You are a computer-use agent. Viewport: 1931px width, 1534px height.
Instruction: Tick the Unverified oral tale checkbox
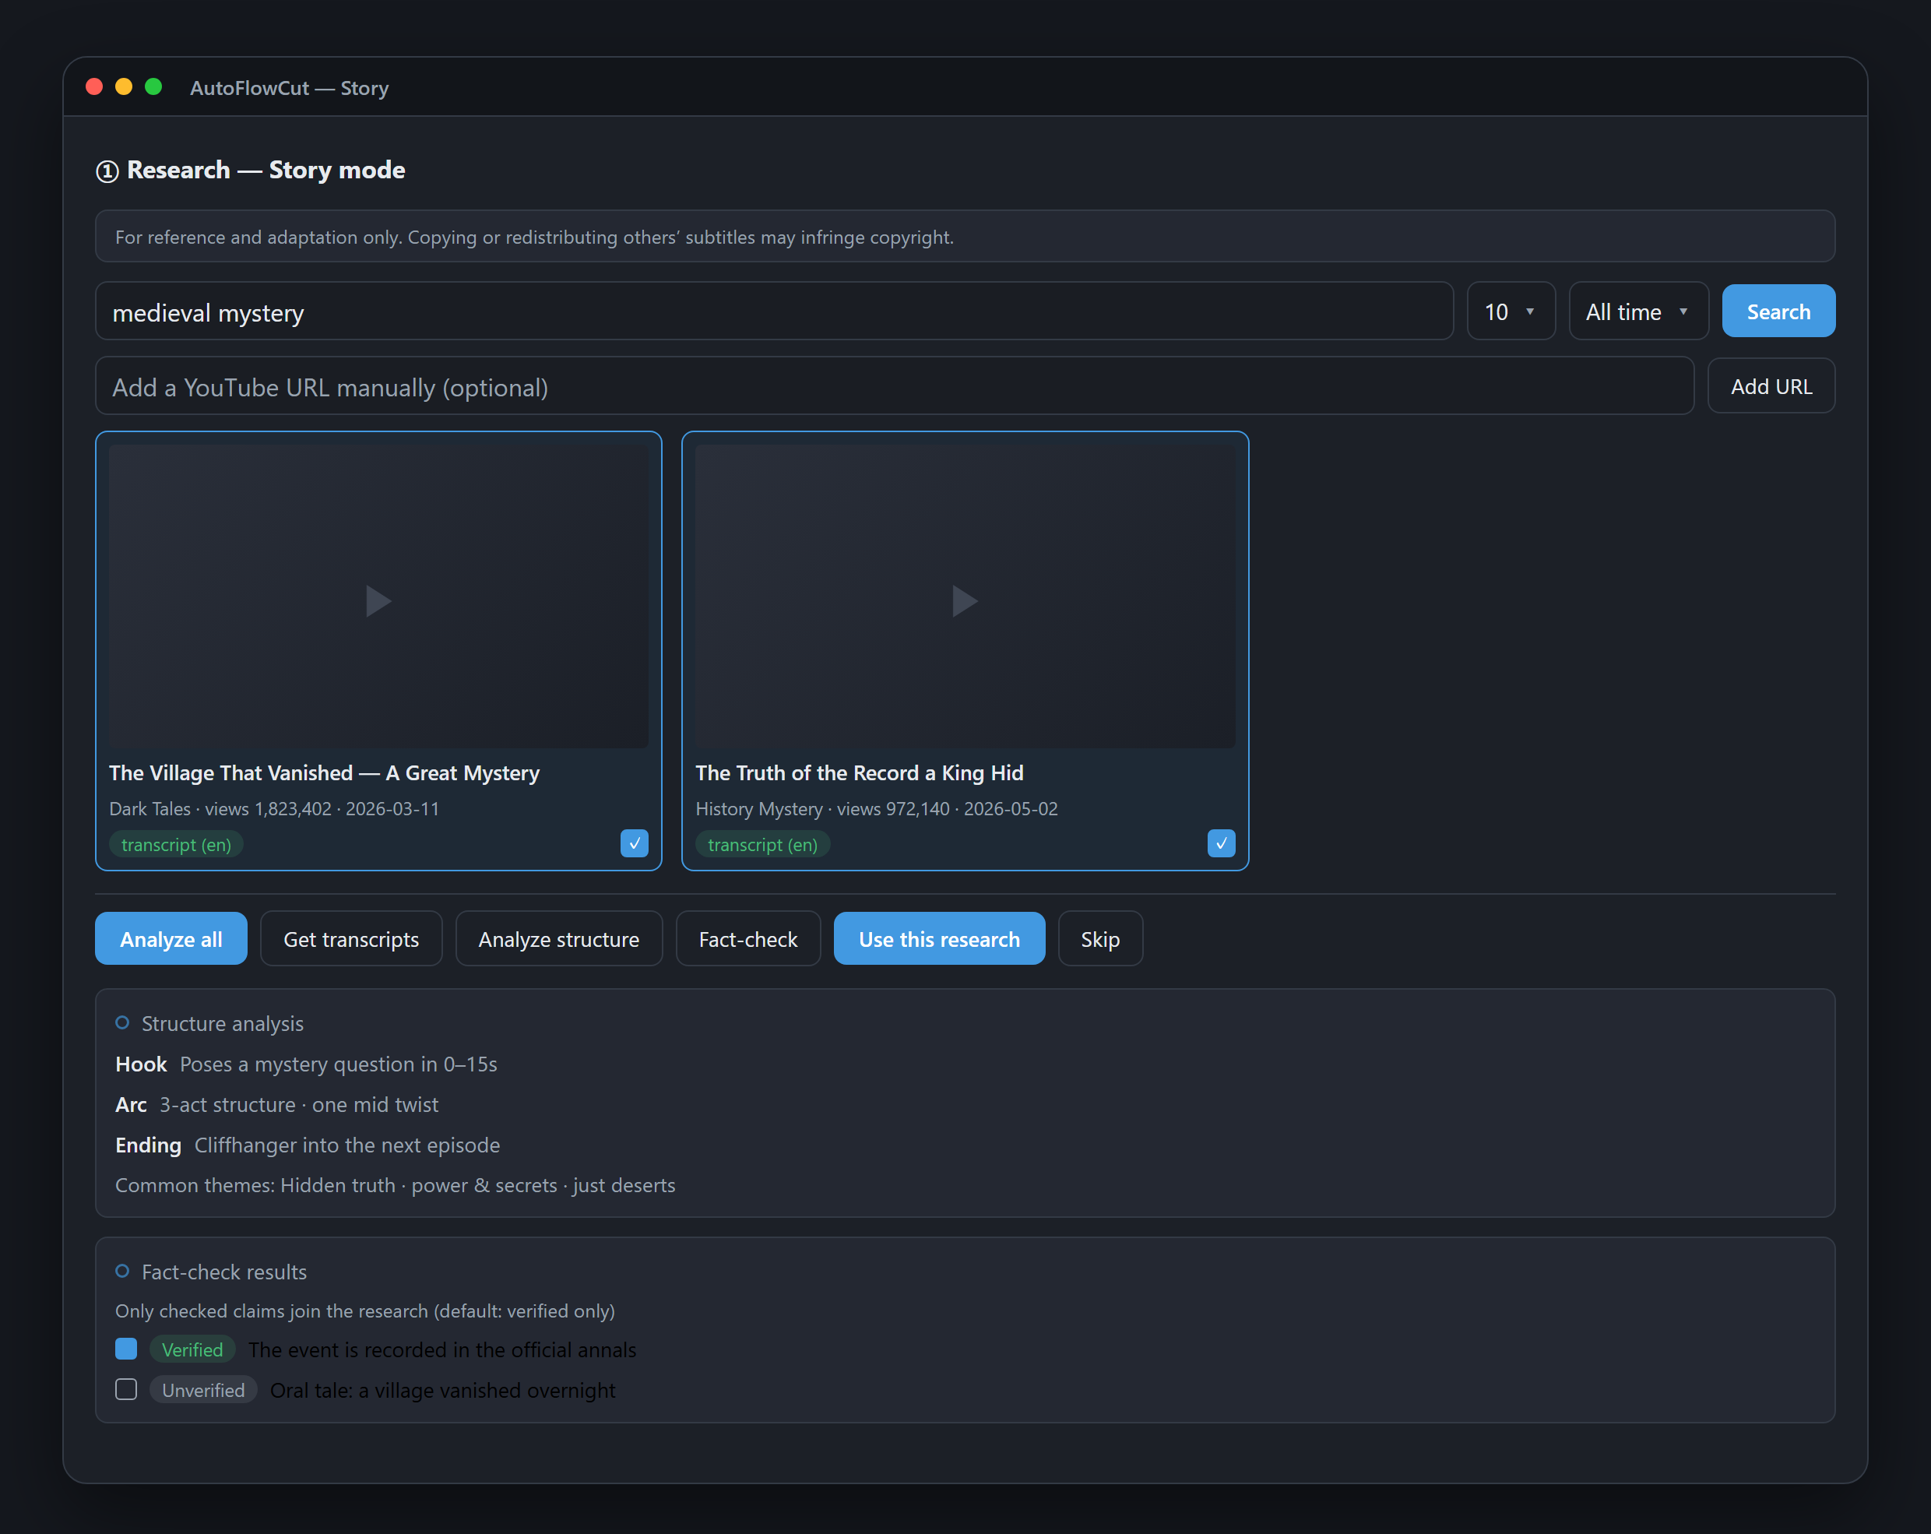click(x=126, y=1389)
